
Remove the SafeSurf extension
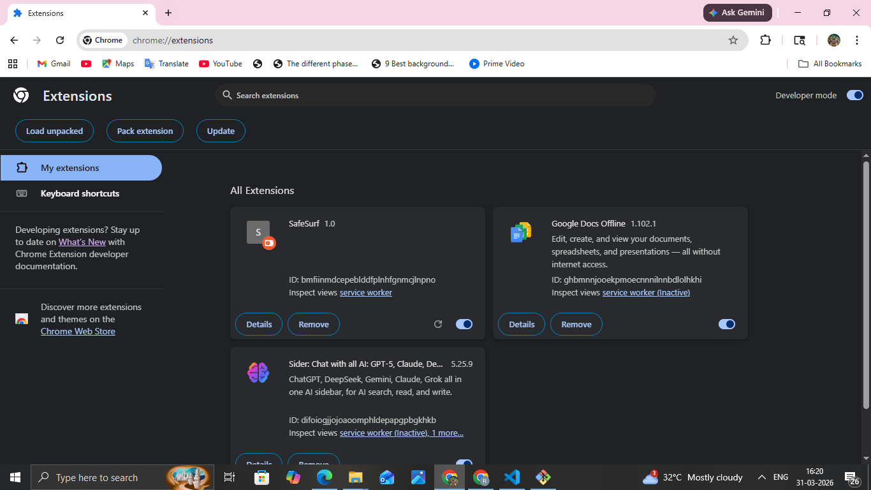(314, 324)
